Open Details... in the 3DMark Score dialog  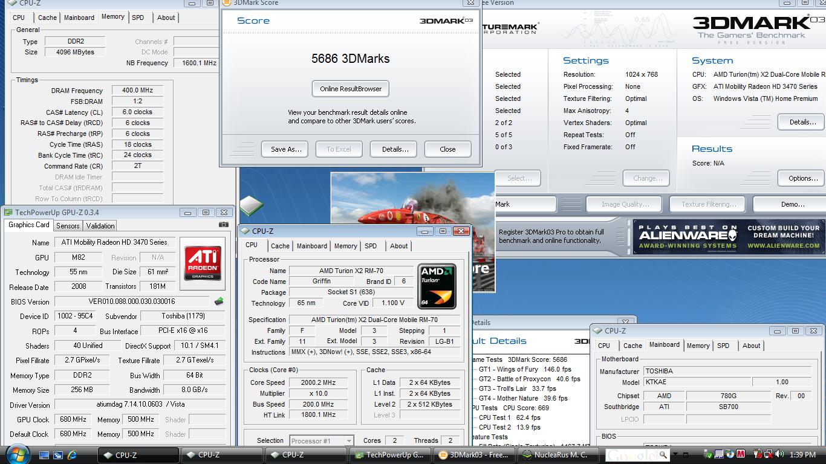[x=395, y=149]
